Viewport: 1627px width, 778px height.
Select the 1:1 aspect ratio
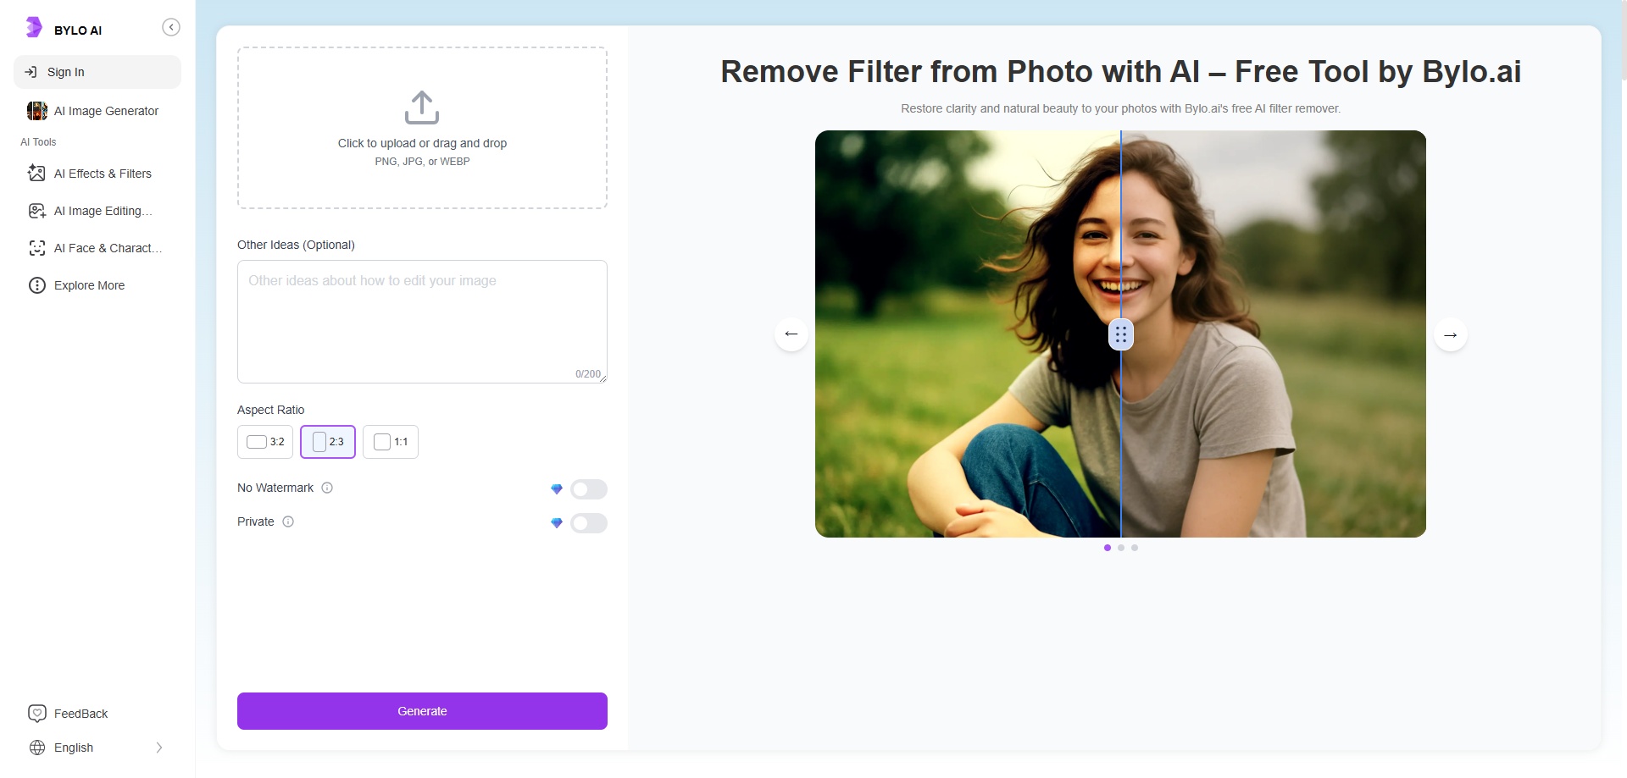tap(391, 442)
